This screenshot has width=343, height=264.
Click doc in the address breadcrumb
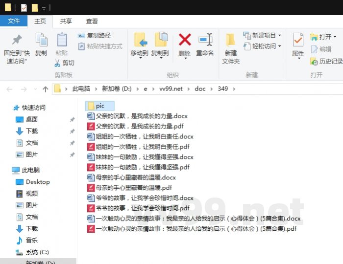[x=200, y=89]
